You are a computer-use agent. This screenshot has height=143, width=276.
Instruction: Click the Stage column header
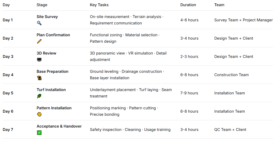click(x=42, y=5)
